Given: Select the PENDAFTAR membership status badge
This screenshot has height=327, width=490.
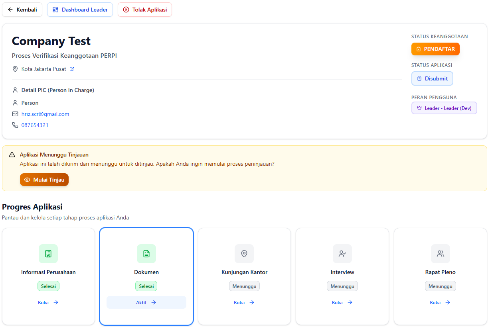Looking at the screenshot, I should point(435,49).
